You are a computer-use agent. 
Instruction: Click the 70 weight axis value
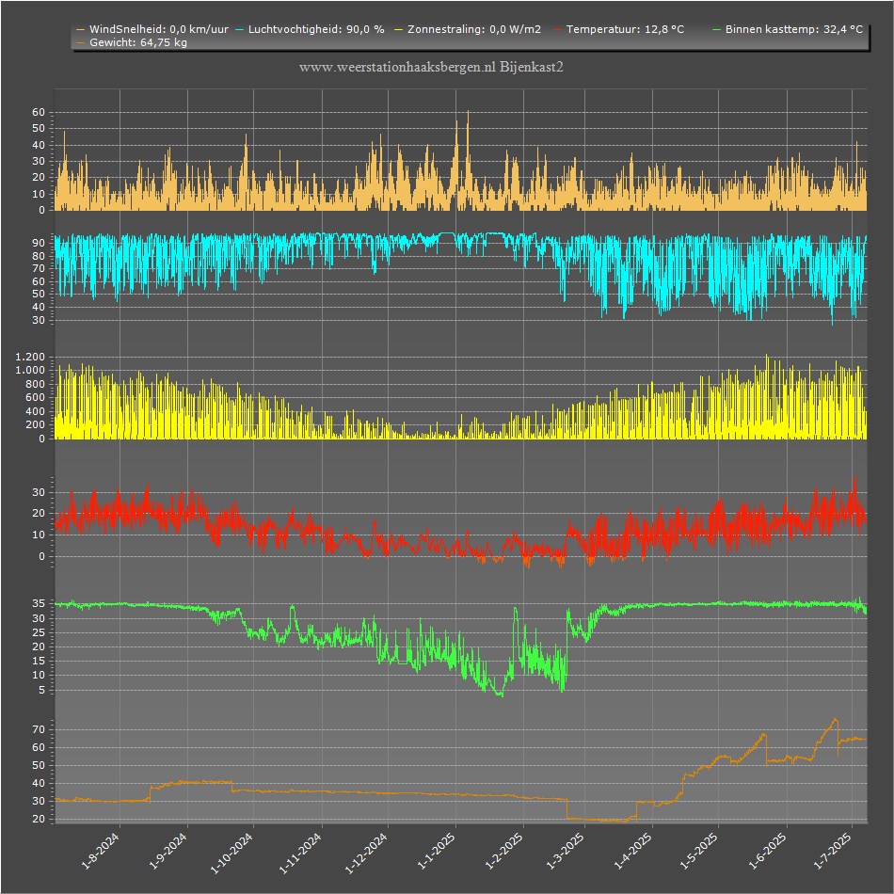39,729
